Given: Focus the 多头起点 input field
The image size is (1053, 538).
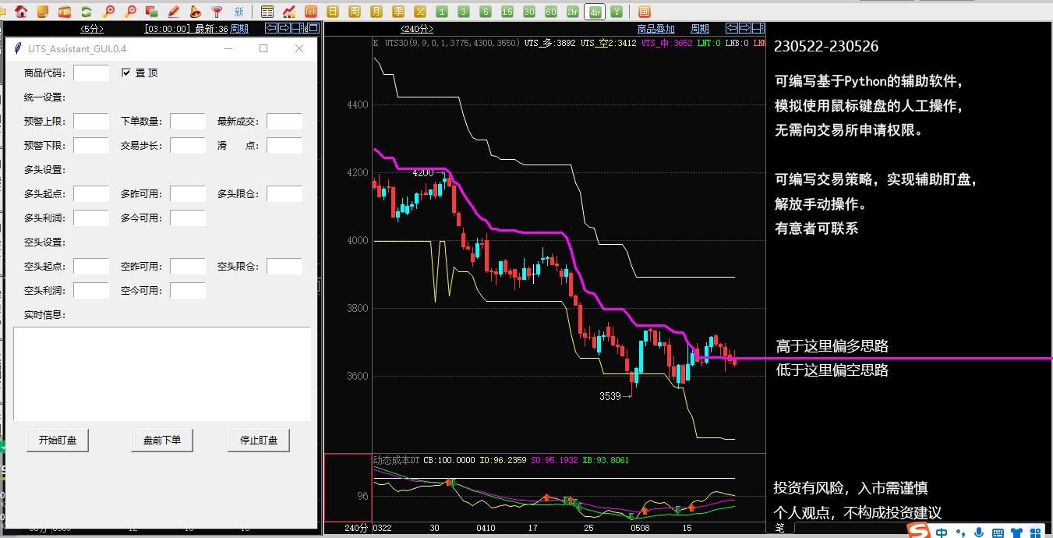Looking at the screenshot, I should point(91,193).
